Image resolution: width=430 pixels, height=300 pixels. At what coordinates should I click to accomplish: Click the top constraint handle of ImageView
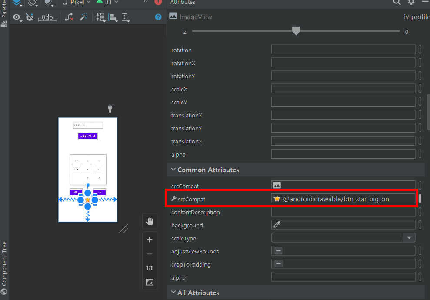click(x=88, y=193)
